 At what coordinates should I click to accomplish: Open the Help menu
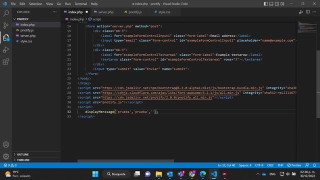pyautogui.click(x=94, y=4)
